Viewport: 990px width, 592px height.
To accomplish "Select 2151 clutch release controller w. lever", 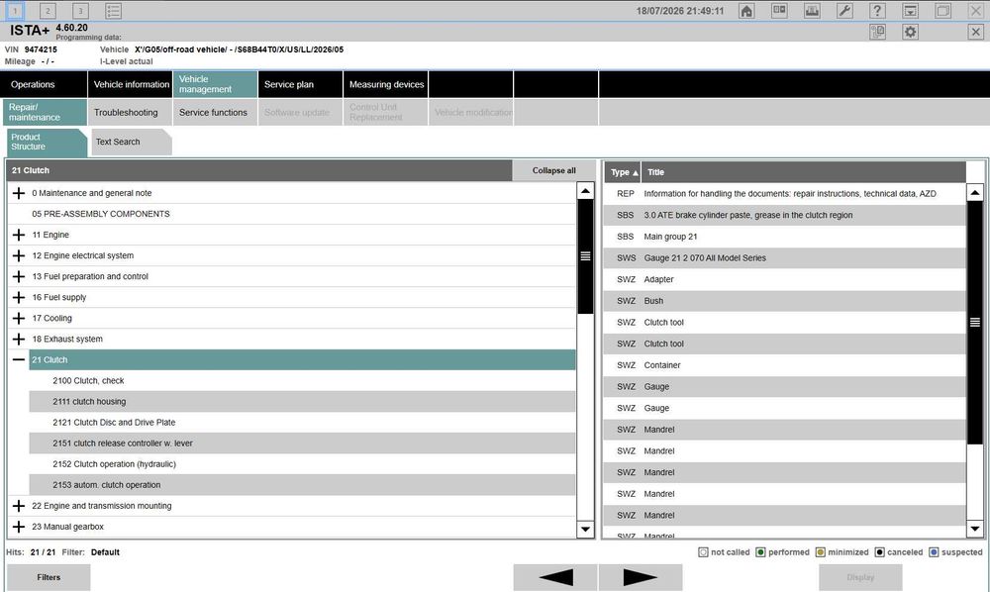I will (x=302, y=444).
